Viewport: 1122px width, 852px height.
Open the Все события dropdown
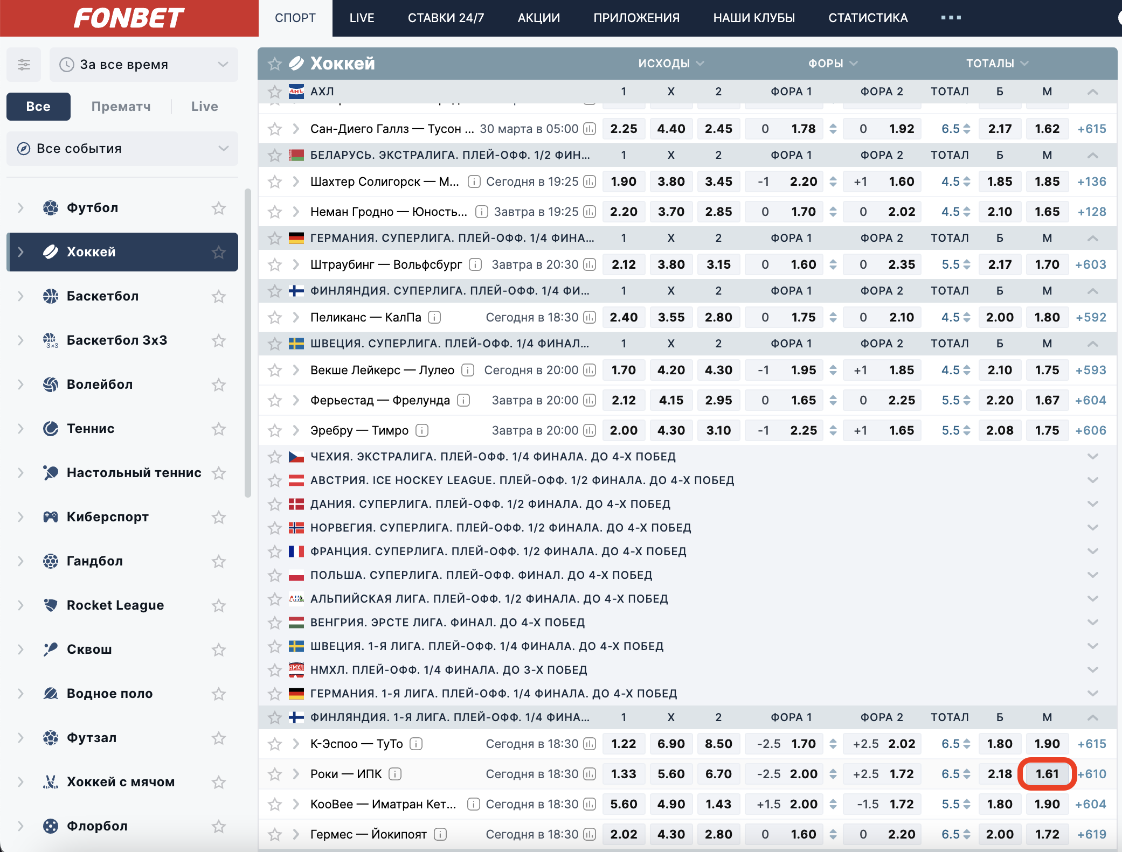tap(122, 149)
